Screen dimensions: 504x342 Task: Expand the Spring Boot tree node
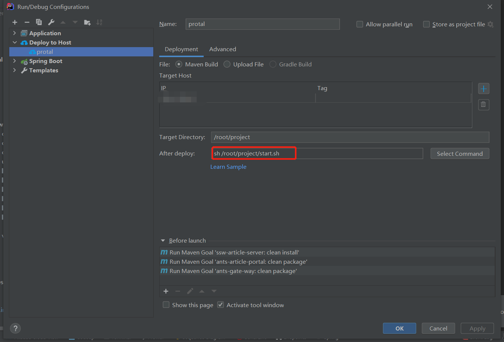pos(15,61)
